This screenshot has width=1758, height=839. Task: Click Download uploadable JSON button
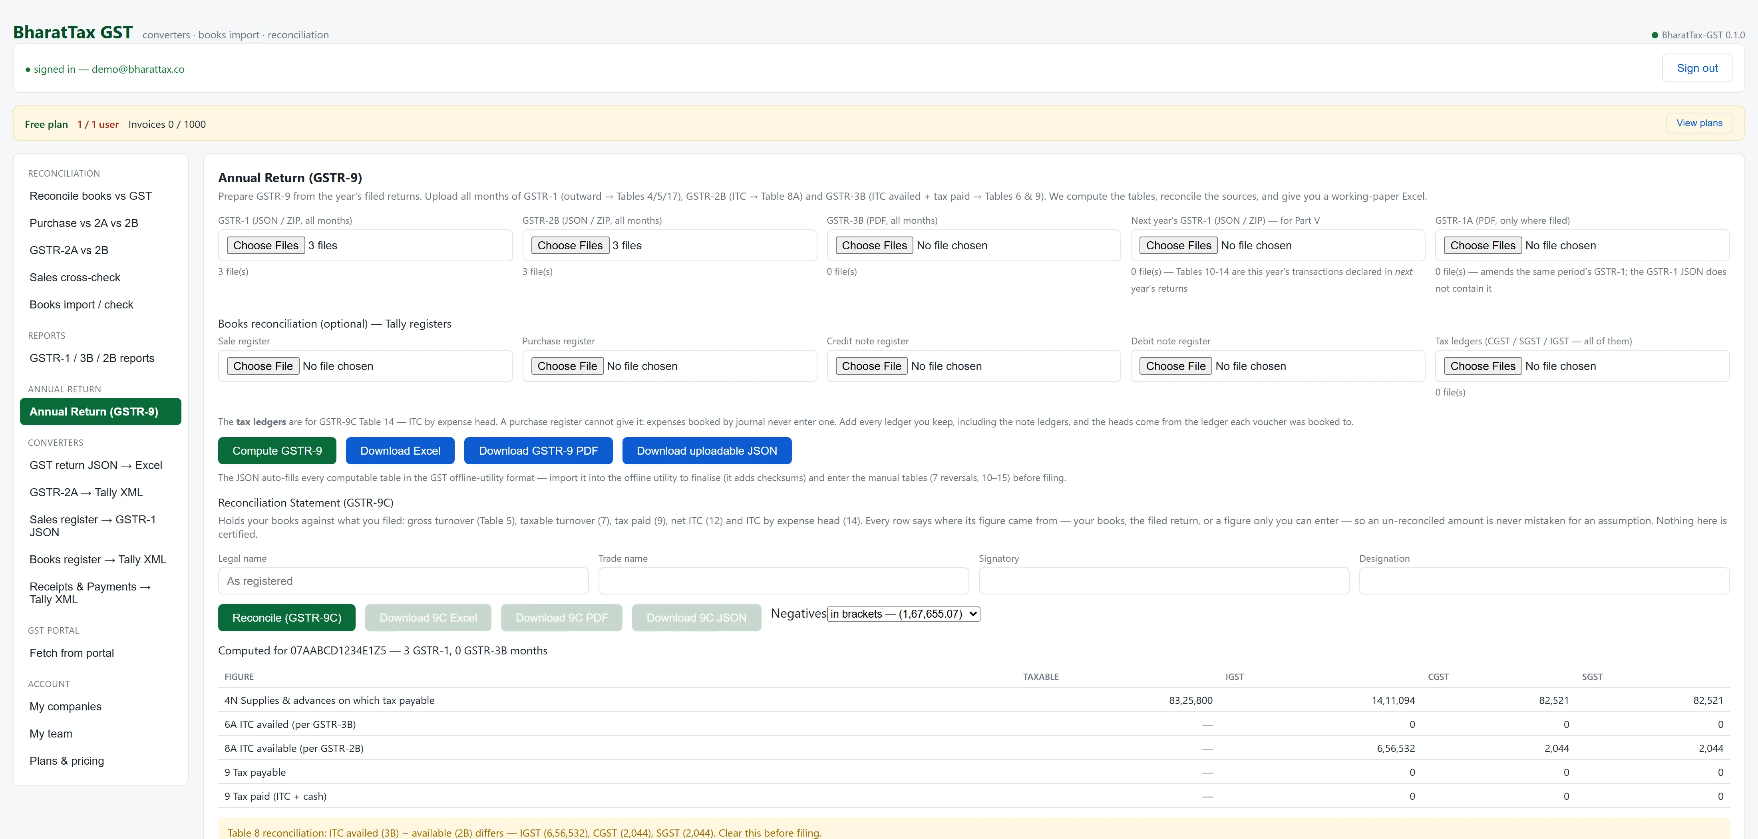coord(706,451)
